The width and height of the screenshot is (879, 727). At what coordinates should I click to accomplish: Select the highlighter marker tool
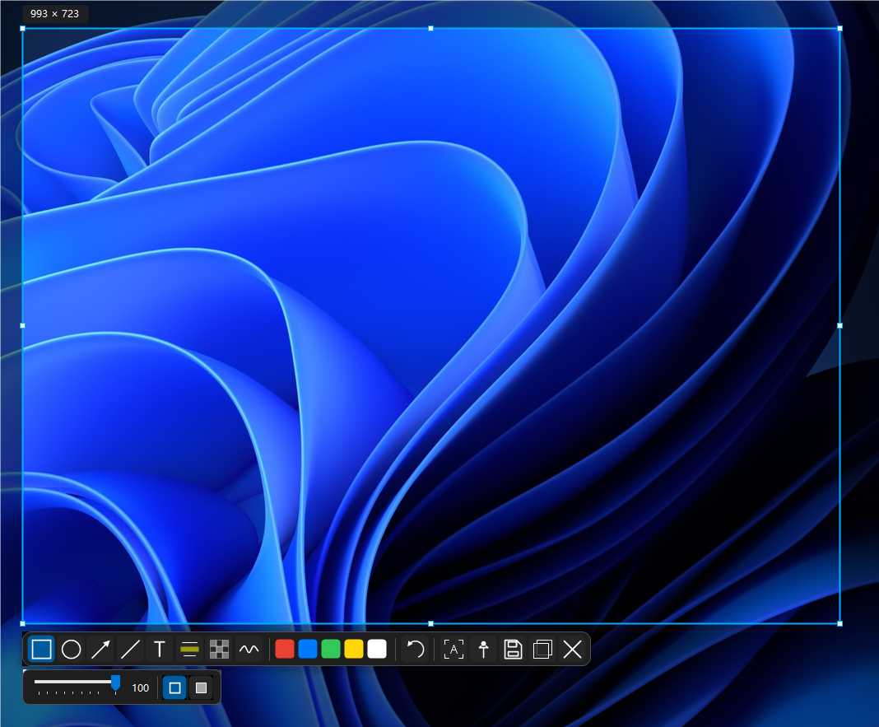tap(189, 650)
